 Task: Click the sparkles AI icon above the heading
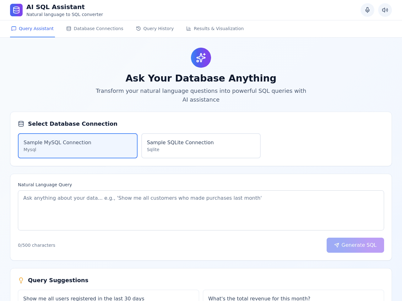(201, 58)
